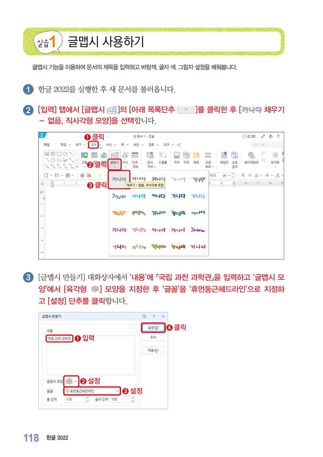Open the 도구 menu
The image size is (323, 457).
coord(166,145)
